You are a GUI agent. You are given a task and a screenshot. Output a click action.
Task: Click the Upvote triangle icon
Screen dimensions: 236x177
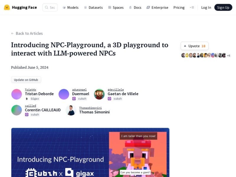185,46
